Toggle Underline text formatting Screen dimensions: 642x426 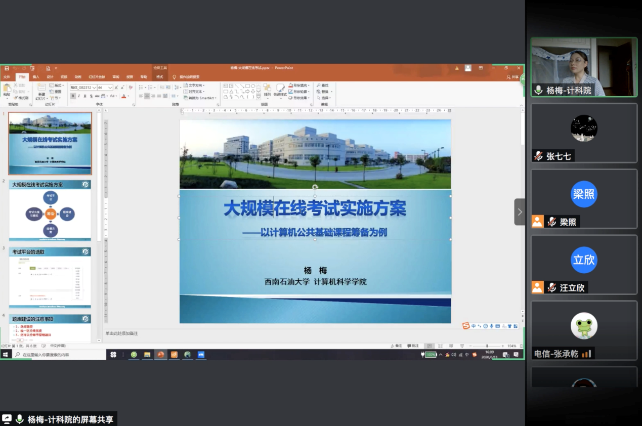[x=84, y=96]
